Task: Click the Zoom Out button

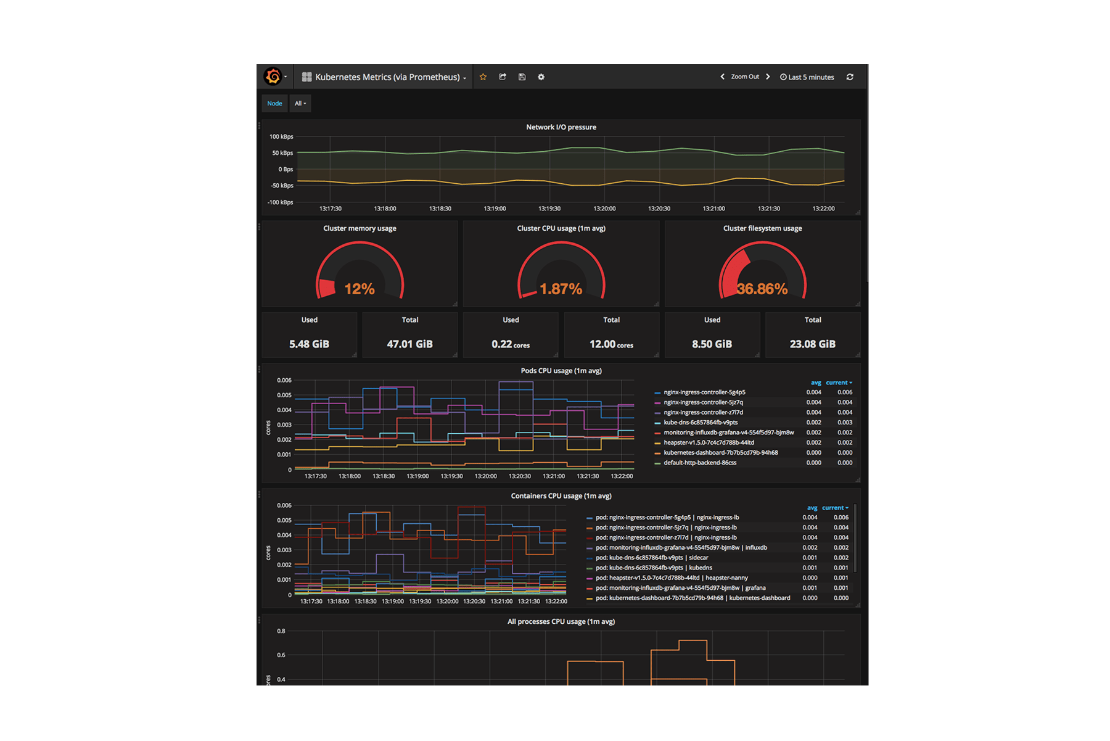Action: click(745, 77)
